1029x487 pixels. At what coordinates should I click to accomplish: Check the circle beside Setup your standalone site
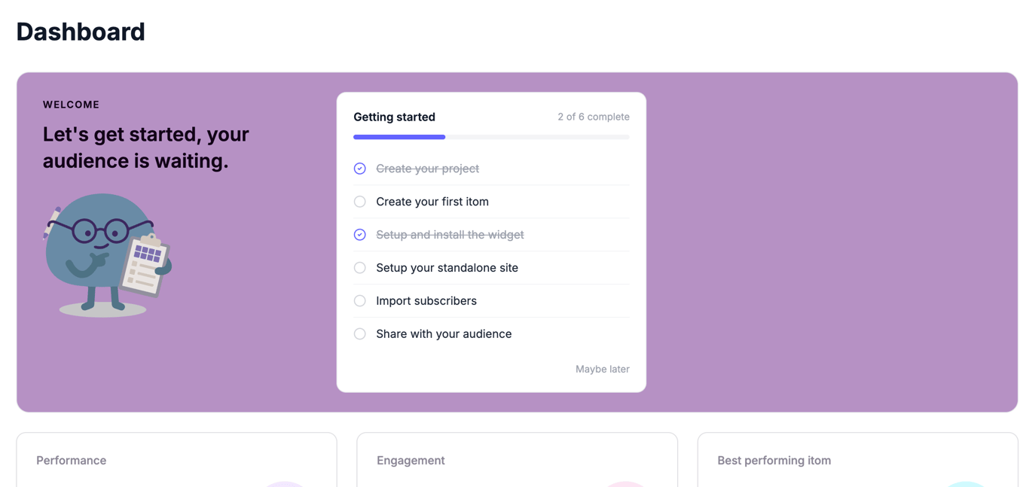pyautogui.click(x=360, y=268)
